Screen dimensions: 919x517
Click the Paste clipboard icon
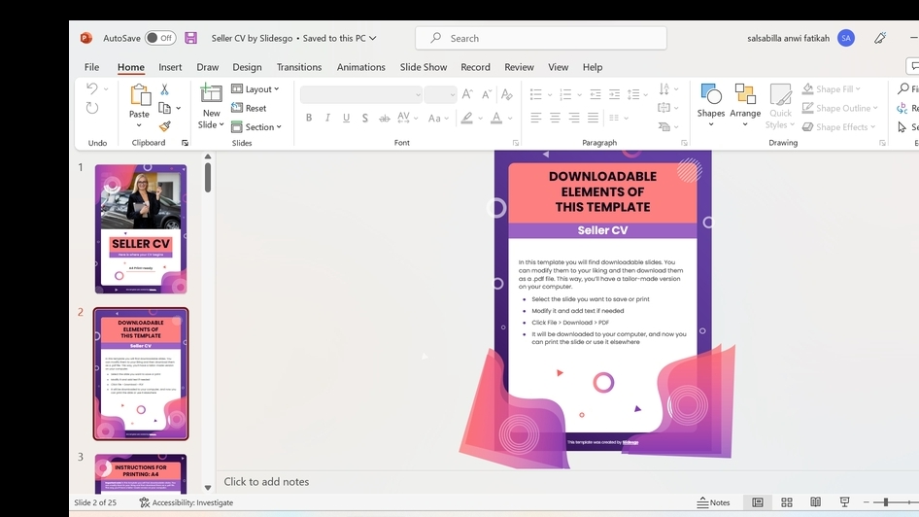(140, 95)
